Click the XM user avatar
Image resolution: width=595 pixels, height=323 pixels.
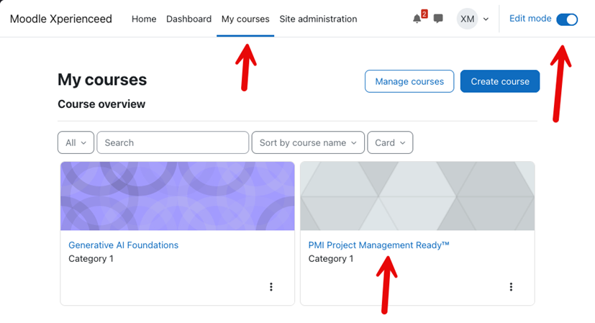coord(467,19)
